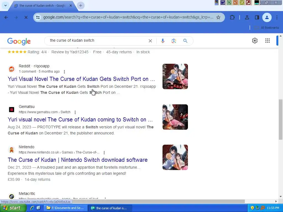
Task: Click the address bar URL
Action: [x=128, y=17]
